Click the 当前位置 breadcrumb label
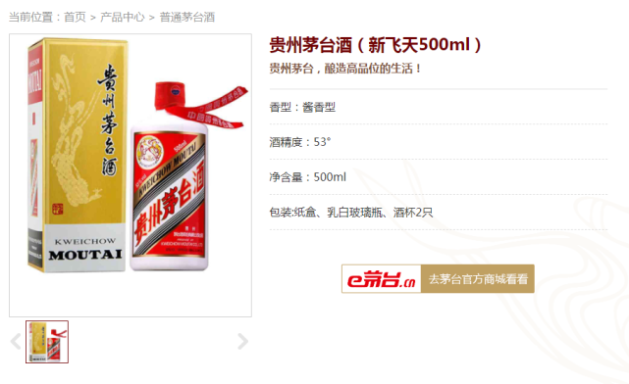Screen dimensions: 629x384 pos(30,18)
